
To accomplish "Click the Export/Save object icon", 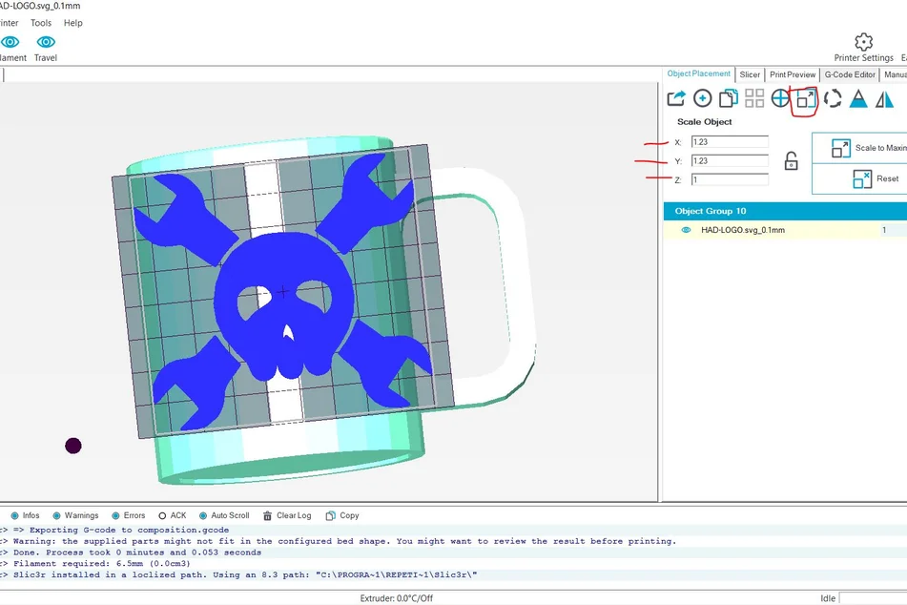I will [x=676, y=98].
